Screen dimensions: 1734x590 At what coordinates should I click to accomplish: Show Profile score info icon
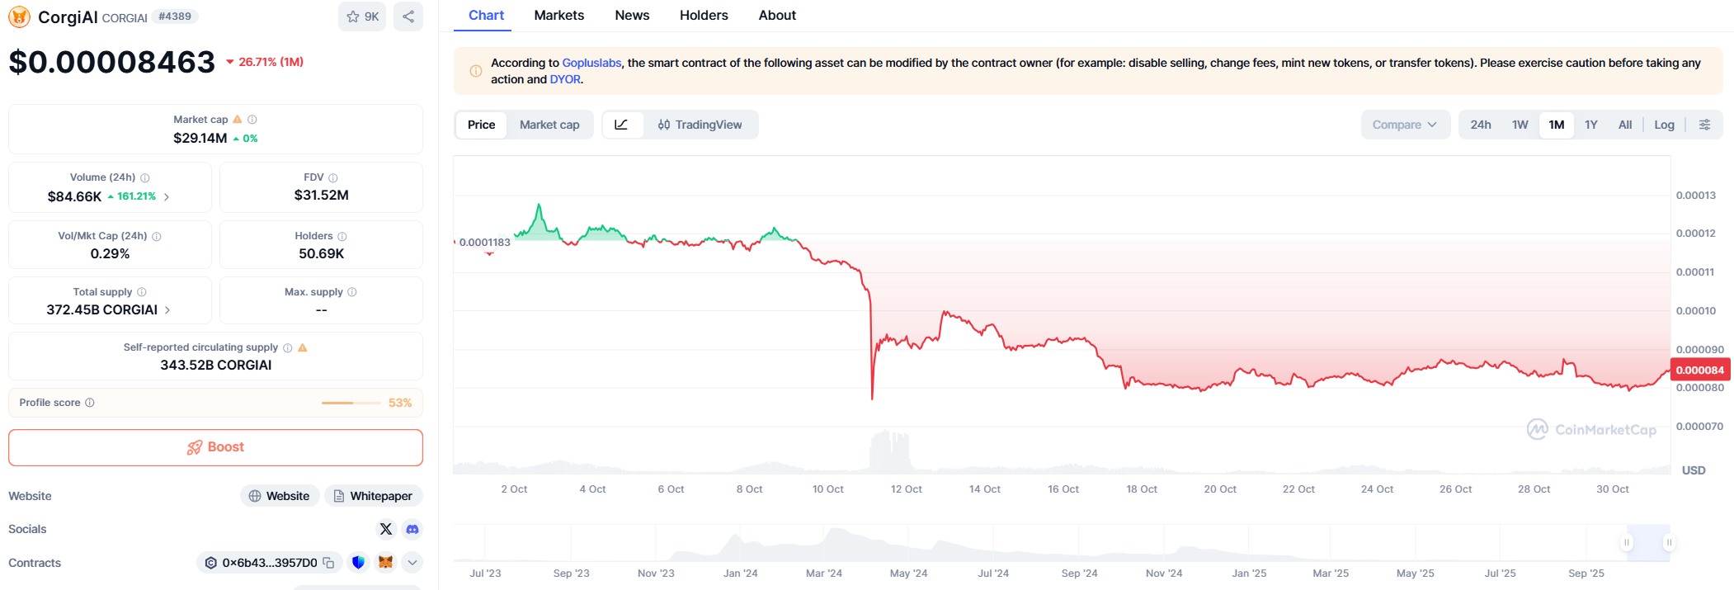click(90, 403)
